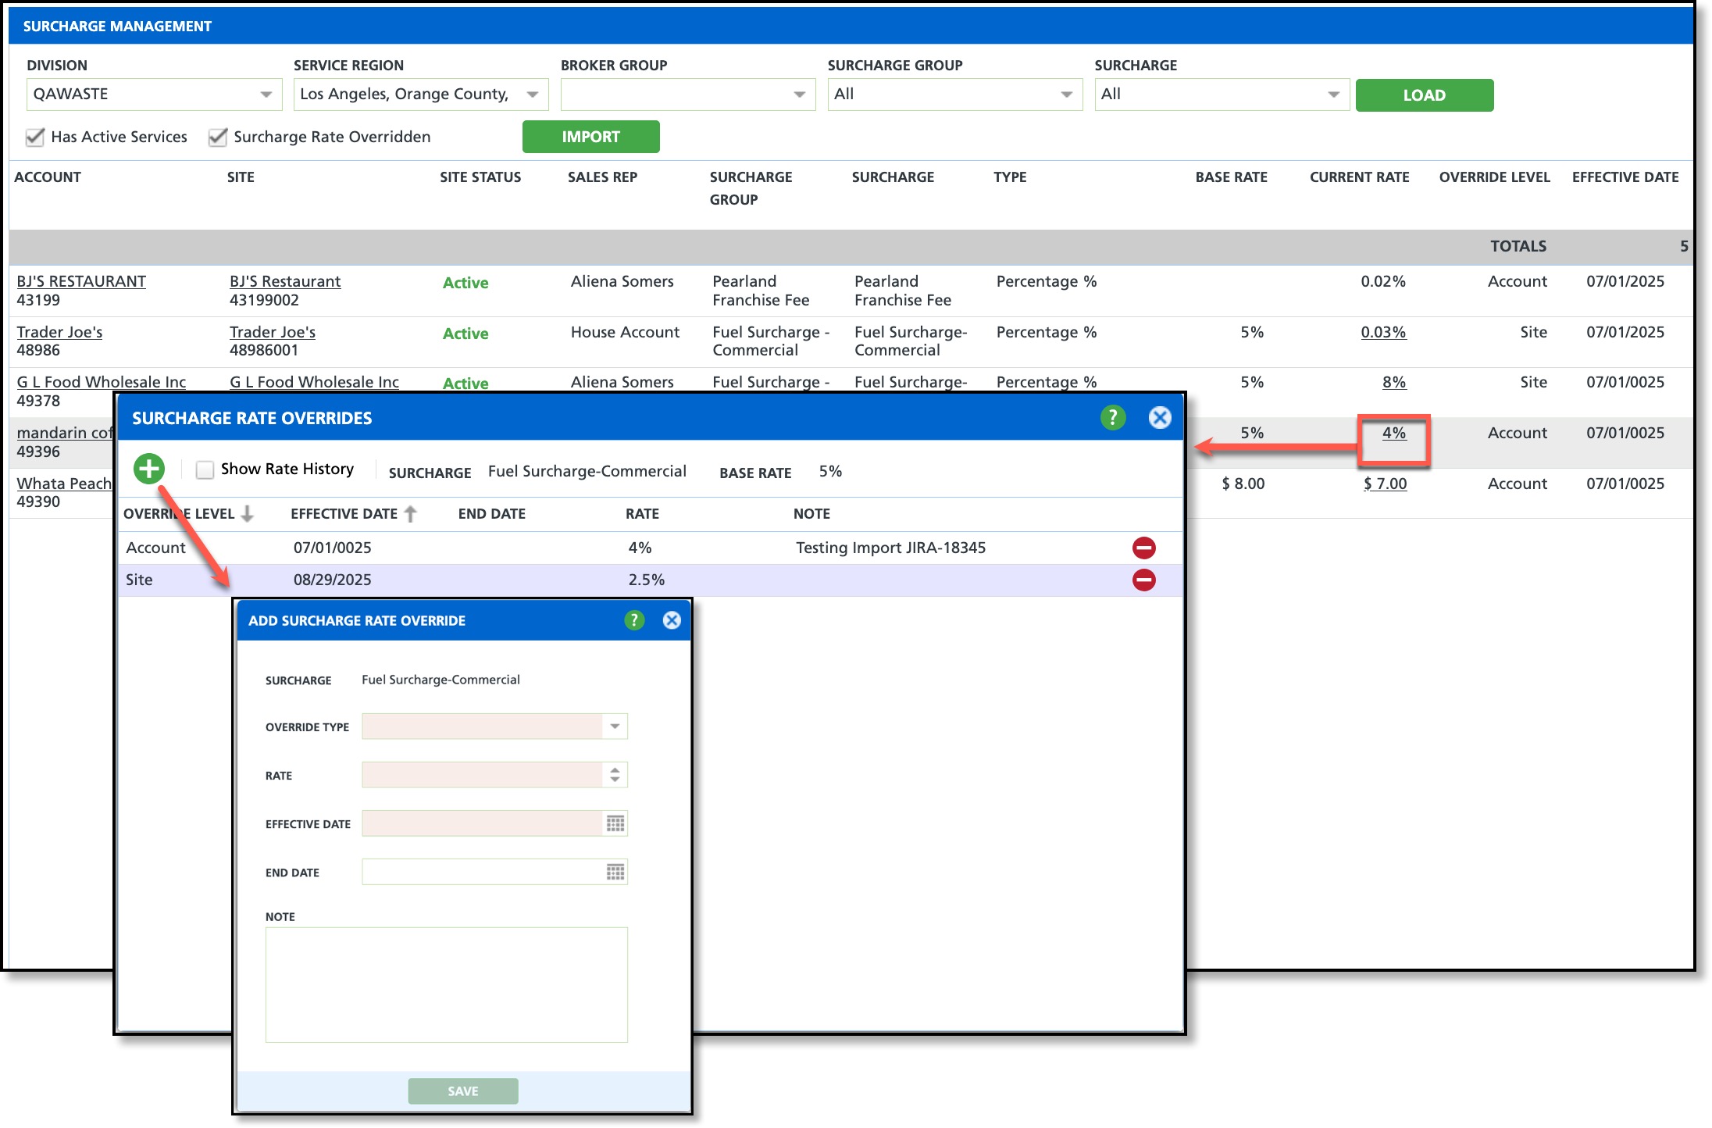
Task: Open the BJ'S RESTAURANT account link
Action: [x=81, y=281]
